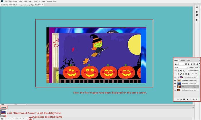Open the Timeline panel tab
The height and width of the screenshot is (120, 201).
(x=3, y=107)
